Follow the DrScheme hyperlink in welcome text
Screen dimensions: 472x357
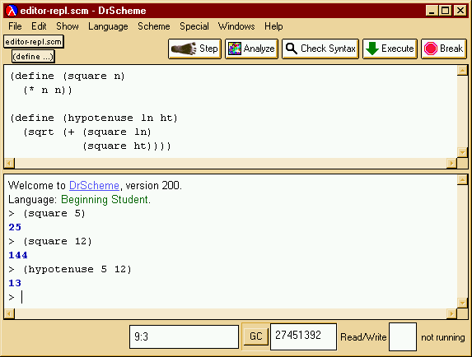click(94, 185)
